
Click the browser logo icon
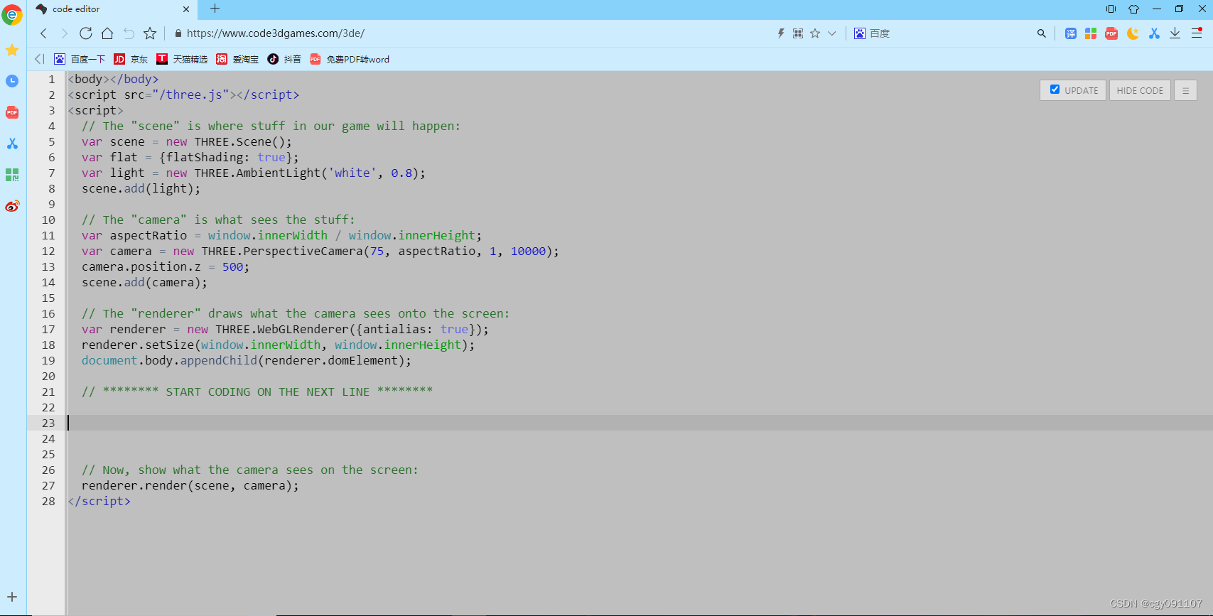click(12, 14)
